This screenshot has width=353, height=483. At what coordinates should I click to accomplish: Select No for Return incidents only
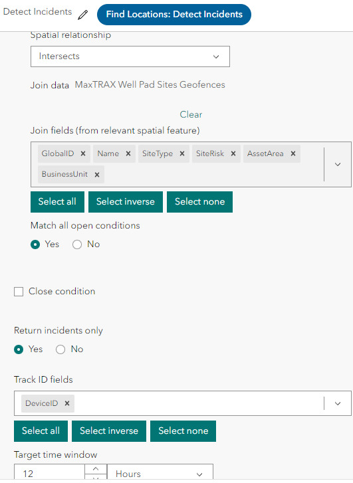(x=60, y=349)
